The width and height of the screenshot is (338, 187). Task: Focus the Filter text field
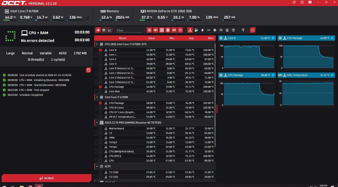pos(129,30)
